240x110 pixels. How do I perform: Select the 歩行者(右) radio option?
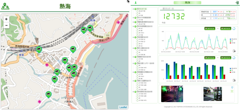[137, 42]
